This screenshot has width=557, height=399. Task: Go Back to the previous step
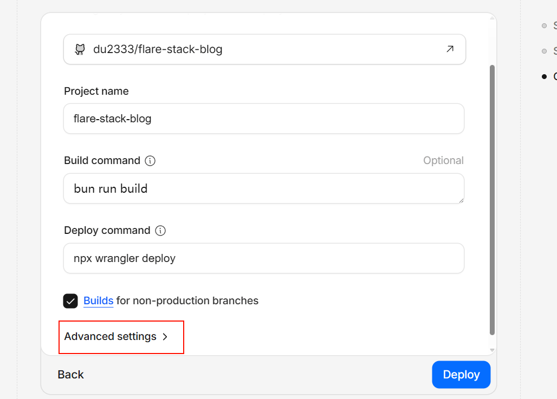70,375
